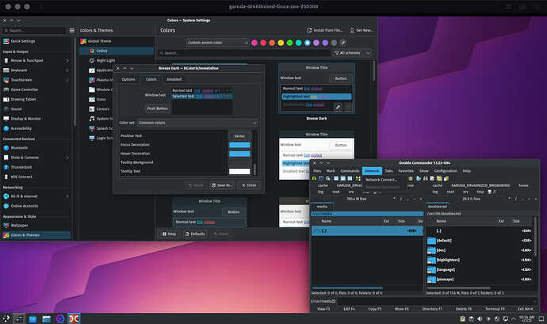This screenshot has height=324, width=547.
Task: Expand the Keyboard submenu arrow
Action: [x=67, y=70]
